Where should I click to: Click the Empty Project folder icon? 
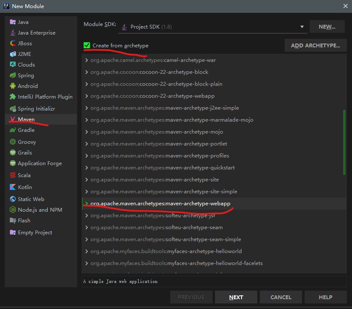pyautogui.click(x=12, y=233)
